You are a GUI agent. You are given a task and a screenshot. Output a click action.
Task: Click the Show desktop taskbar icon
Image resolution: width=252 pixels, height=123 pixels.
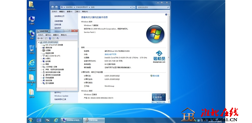click(x=39, y=120)
